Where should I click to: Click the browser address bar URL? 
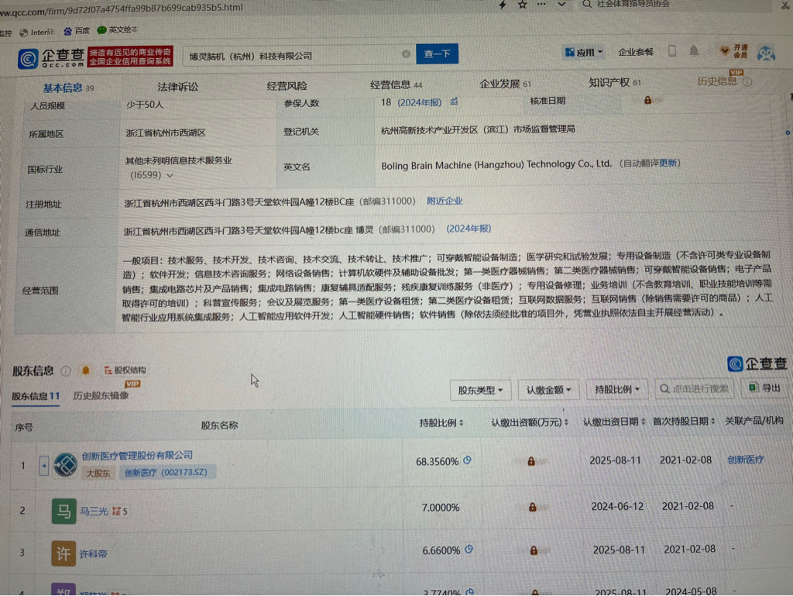point(122,8)
